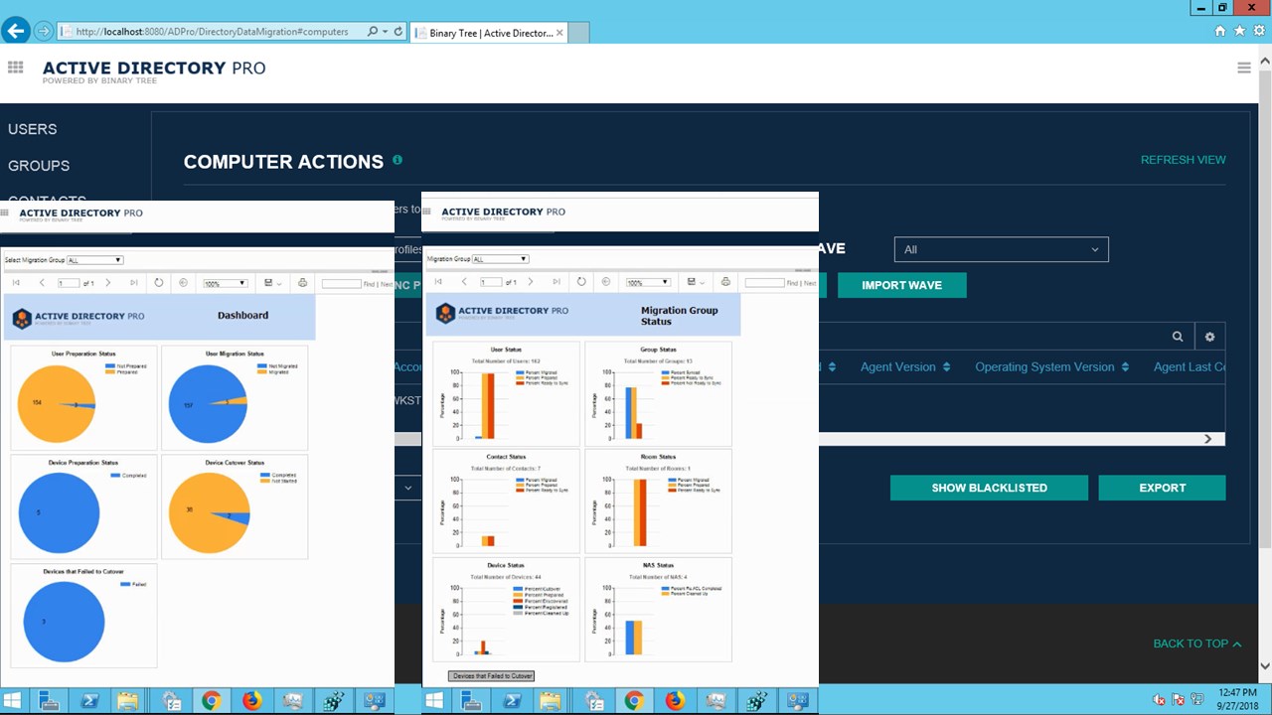The width and height of the screenshot is (1272, 715).
Task: Open the blank new browser tab
Action: [x=577, y=33]
